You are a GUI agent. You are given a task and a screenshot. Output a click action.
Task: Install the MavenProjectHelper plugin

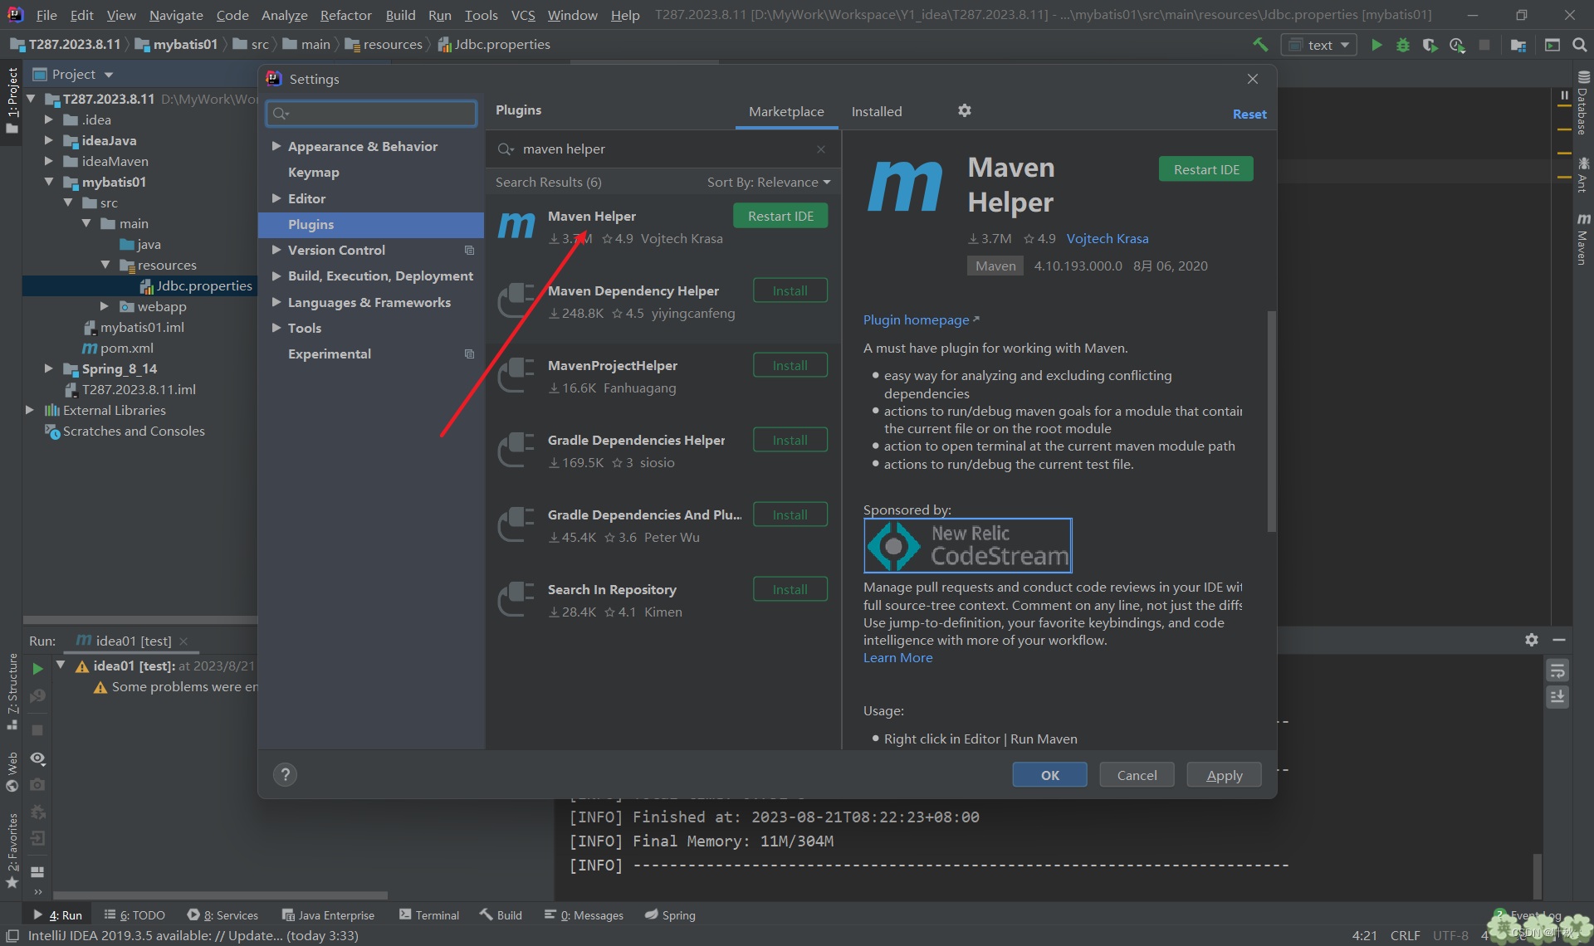tap(790, 365)
